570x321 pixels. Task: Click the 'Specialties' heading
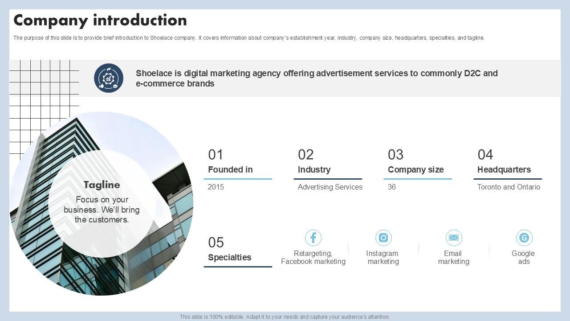(230, 257)
